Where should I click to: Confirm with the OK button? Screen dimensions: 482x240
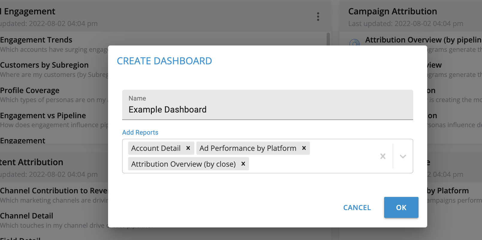tap(401, 207)
